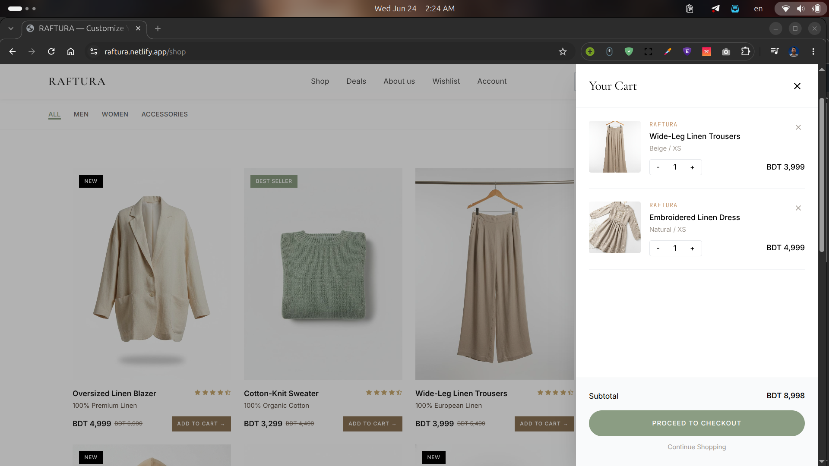Remove Wide-Leg Linen Trousers from cart

coord(798,127)
